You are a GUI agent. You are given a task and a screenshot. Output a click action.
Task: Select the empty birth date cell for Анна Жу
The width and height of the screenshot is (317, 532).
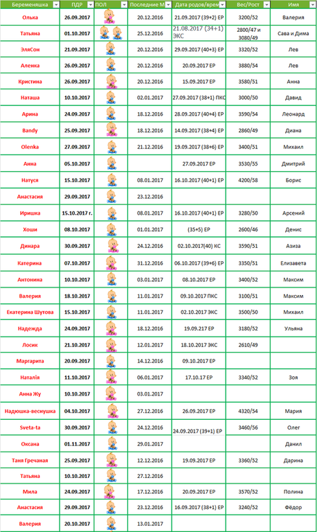tap(199, 394)
